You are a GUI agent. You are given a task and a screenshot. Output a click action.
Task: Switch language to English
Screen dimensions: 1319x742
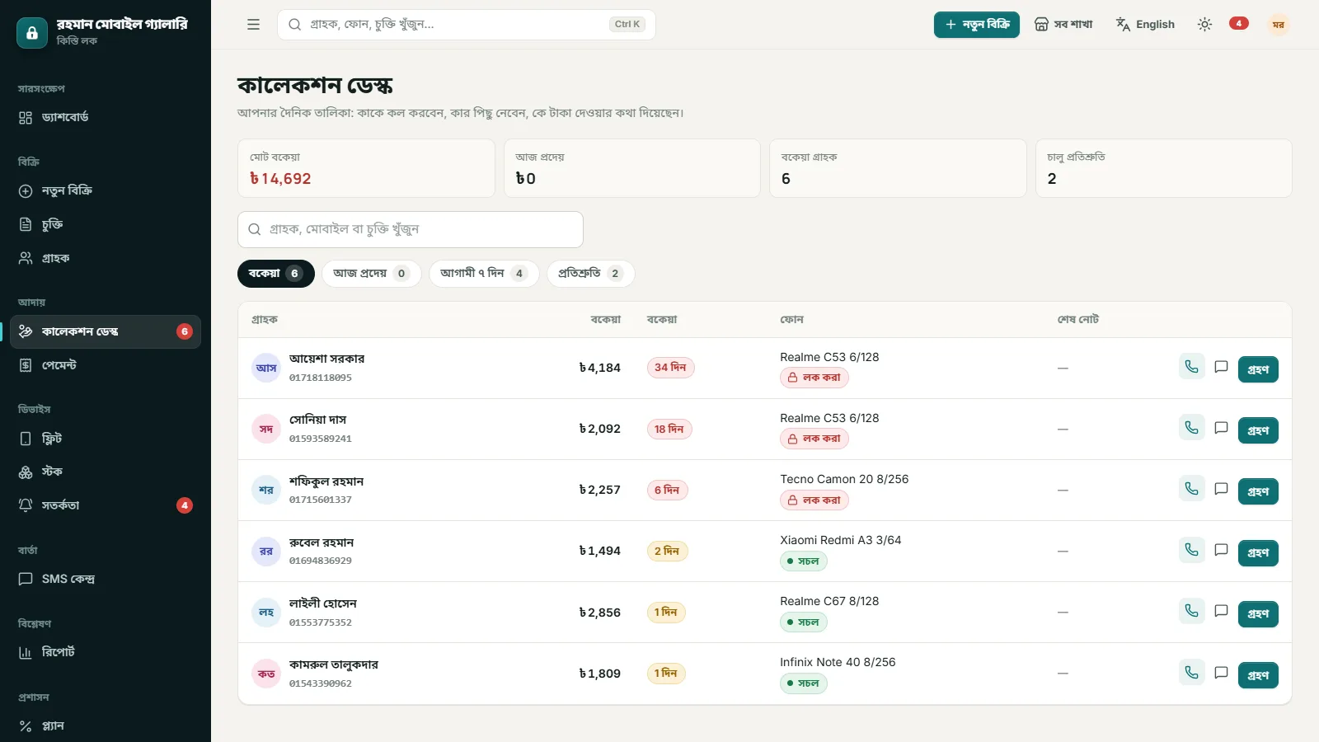click(1145, 25)
